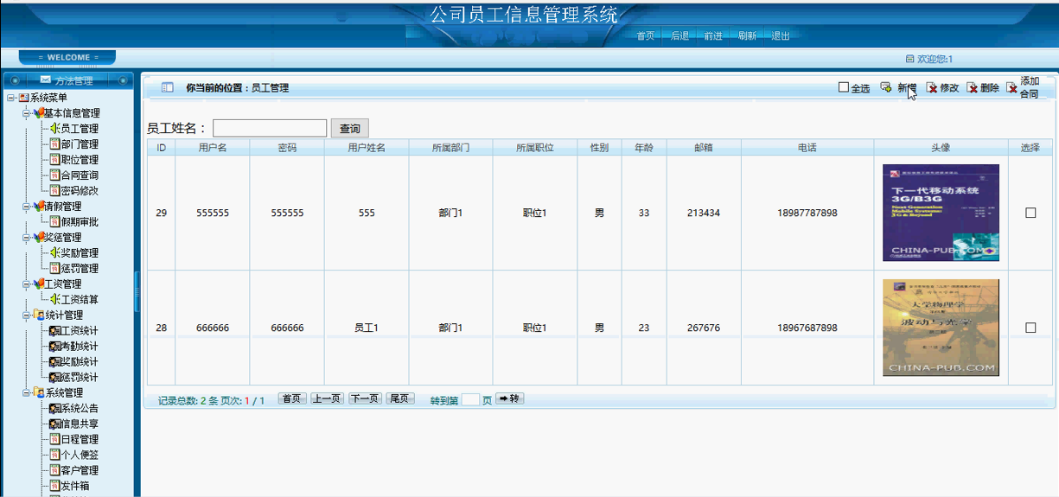Viewport: 1059px width, 497px height.
Task: Click the 尾页 pagination button
Action: click(400, 398)
